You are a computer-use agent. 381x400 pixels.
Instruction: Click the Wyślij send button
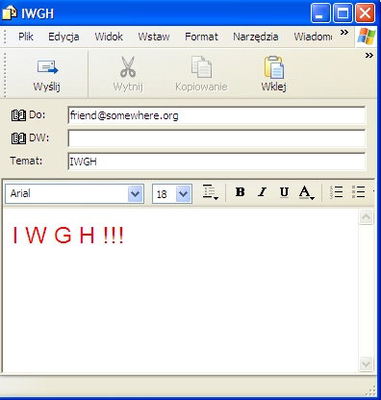(x=47, y=75)
